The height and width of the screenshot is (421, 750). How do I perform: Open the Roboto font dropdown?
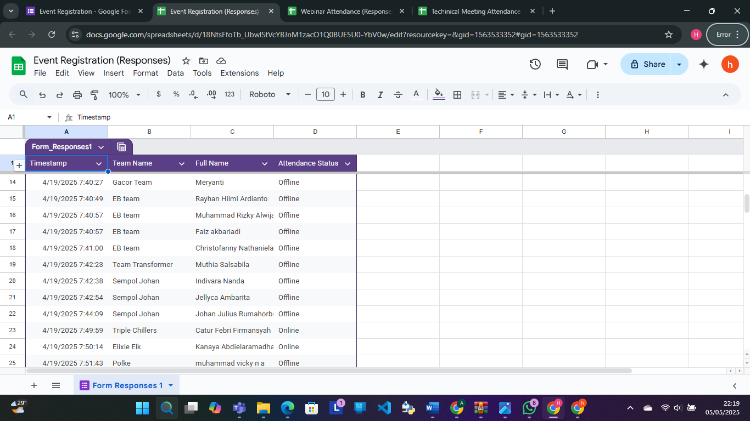(x=270, y=95)
